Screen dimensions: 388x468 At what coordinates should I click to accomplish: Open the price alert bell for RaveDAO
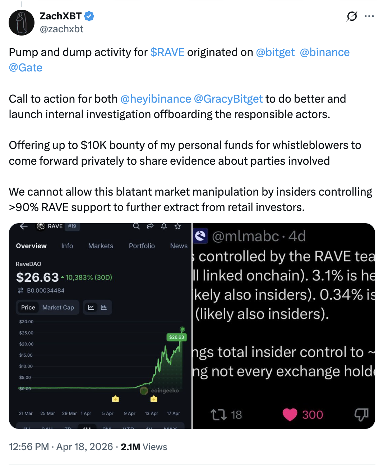point(164,226)
